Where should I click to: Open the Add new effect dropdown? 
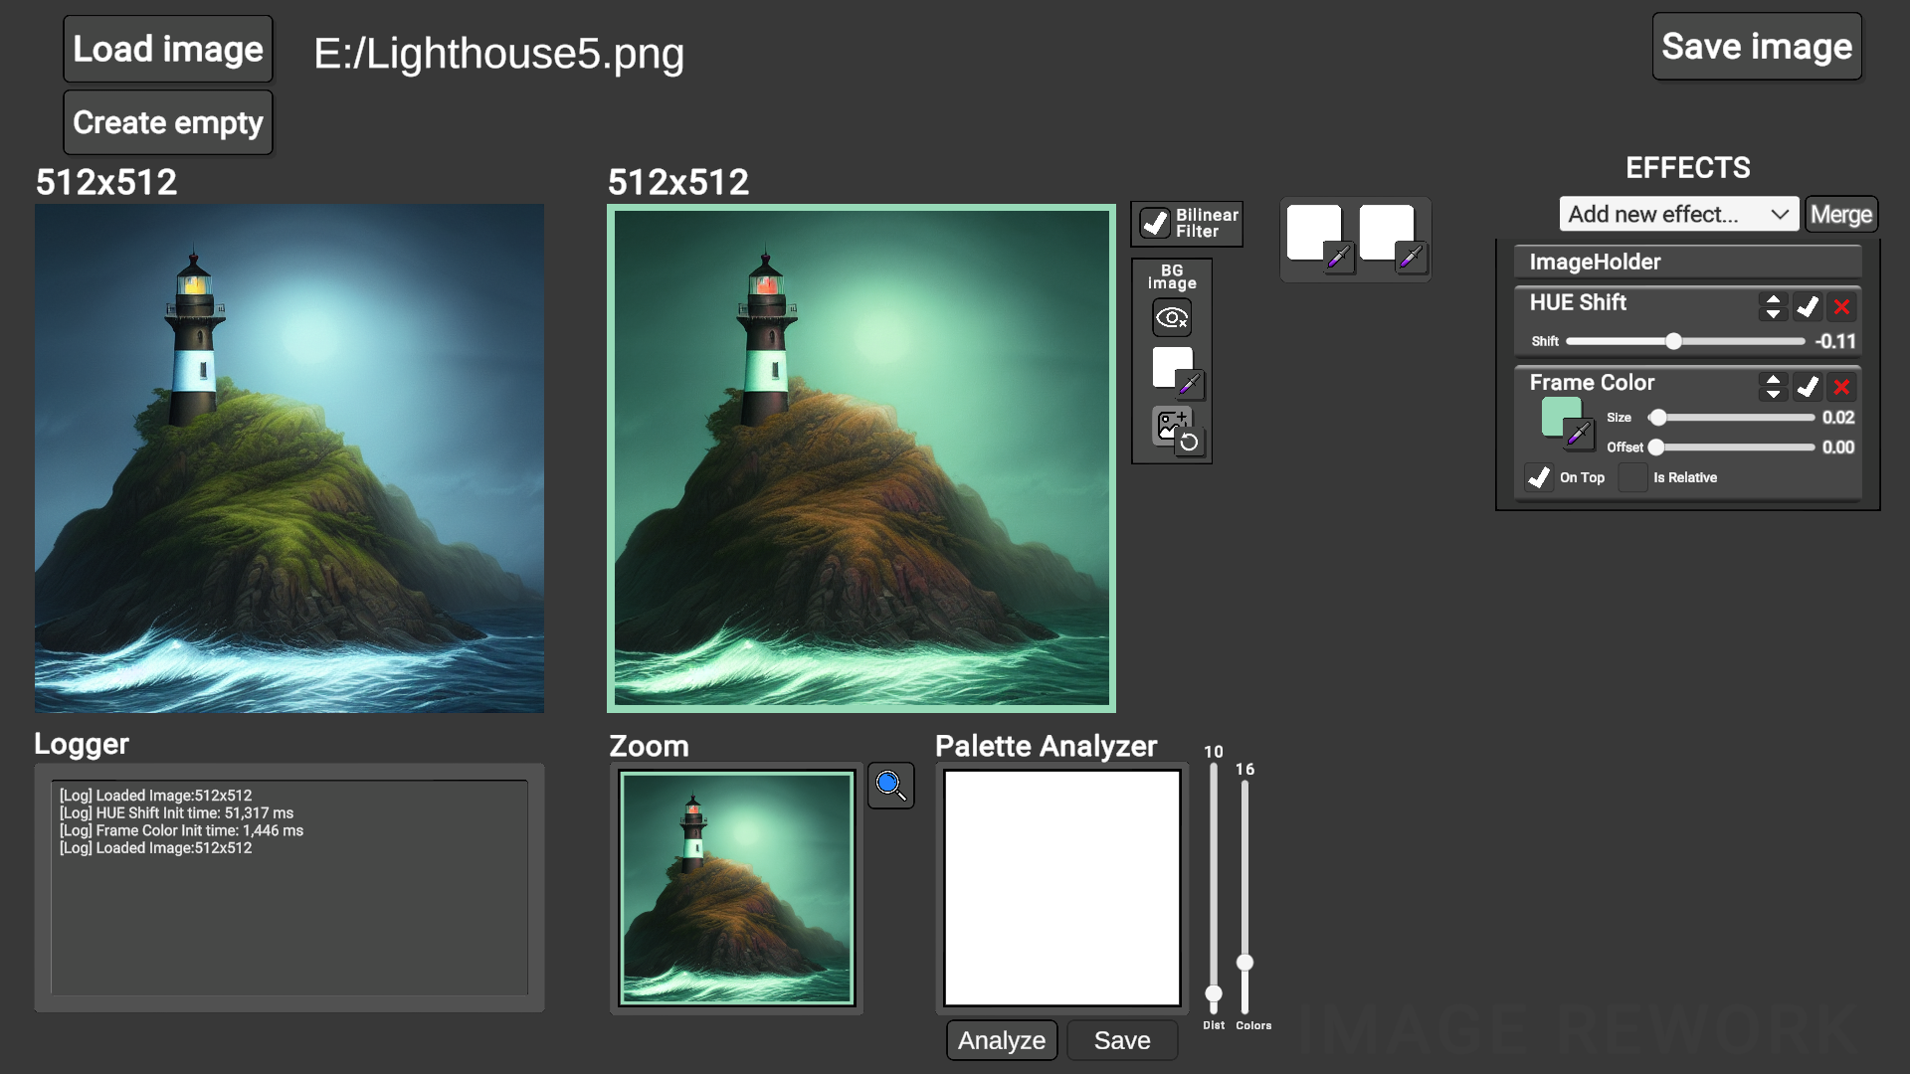1678,214
